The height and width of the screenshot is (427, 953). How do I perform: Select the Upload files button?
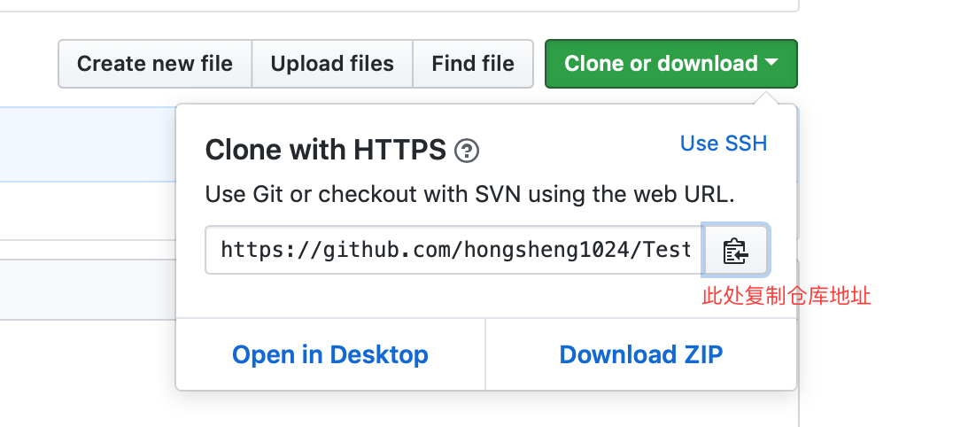pos(332,64)
